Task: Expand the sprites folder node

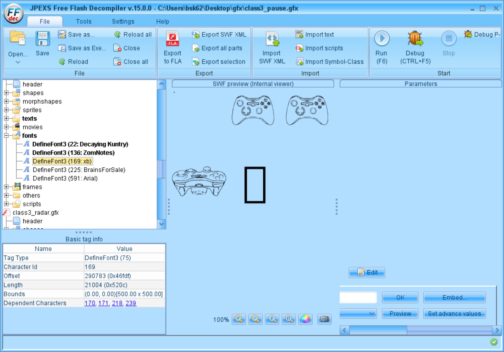Action: click(6, 110)
